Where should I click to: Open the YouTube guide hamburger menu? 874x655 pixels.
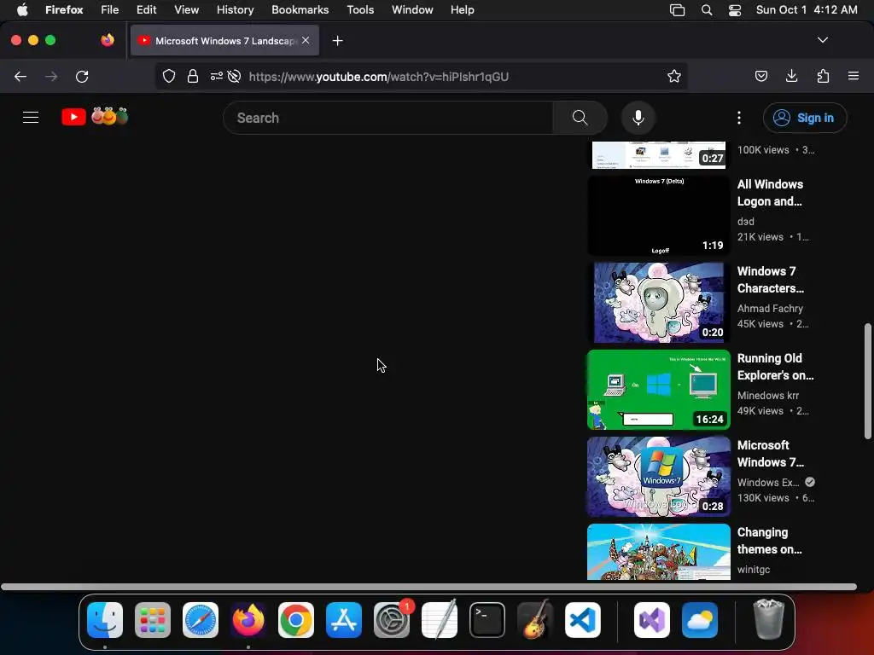(x=31, y=118)
